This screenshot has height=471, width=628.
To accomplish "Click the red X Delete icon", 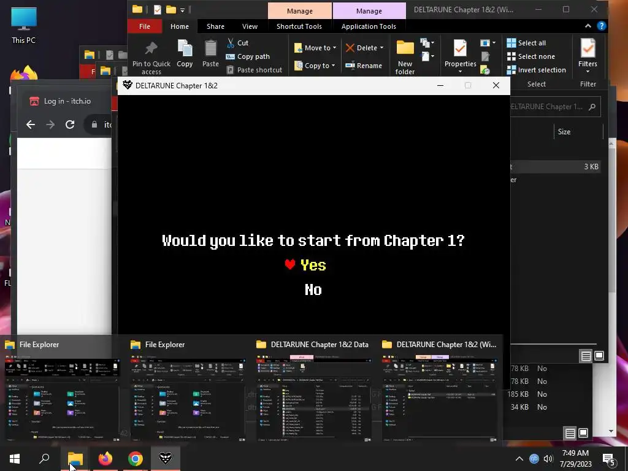I will pyautogui.click(x=350, y=48).
